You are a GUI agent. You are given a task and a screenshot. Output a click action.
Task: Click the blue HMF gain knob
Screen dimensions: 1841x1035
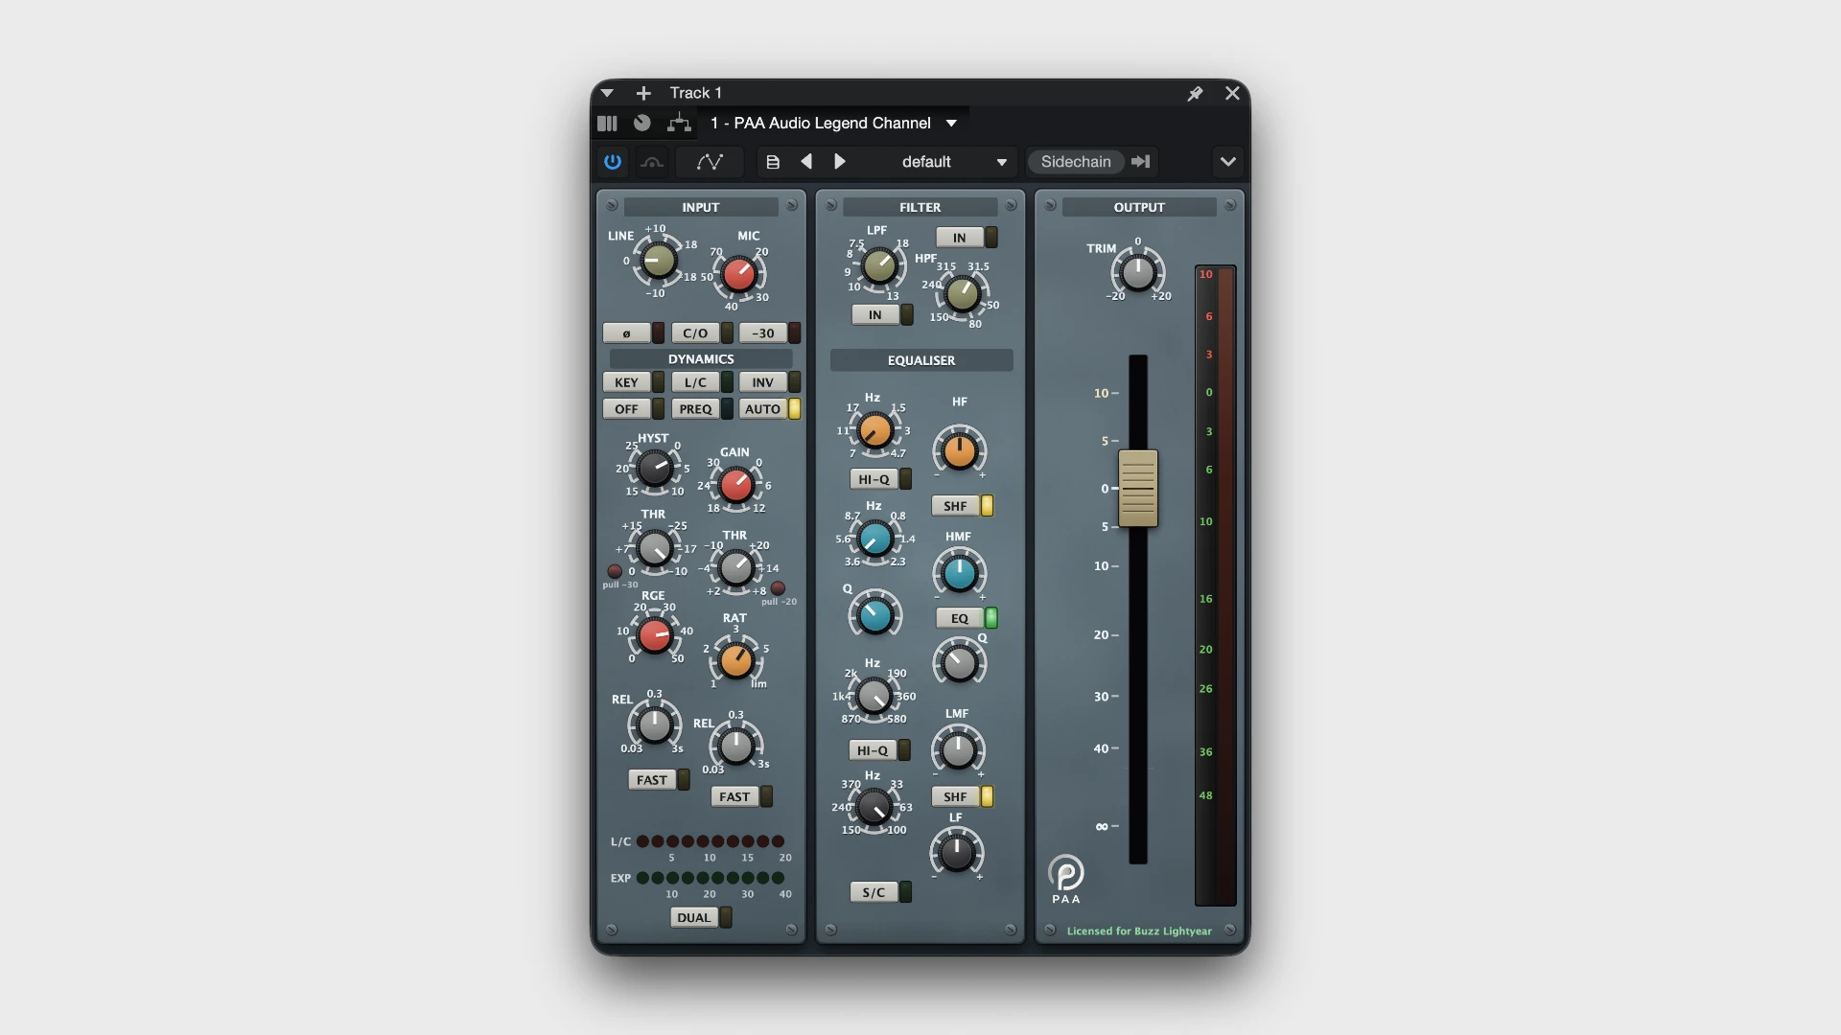[960, 573]
